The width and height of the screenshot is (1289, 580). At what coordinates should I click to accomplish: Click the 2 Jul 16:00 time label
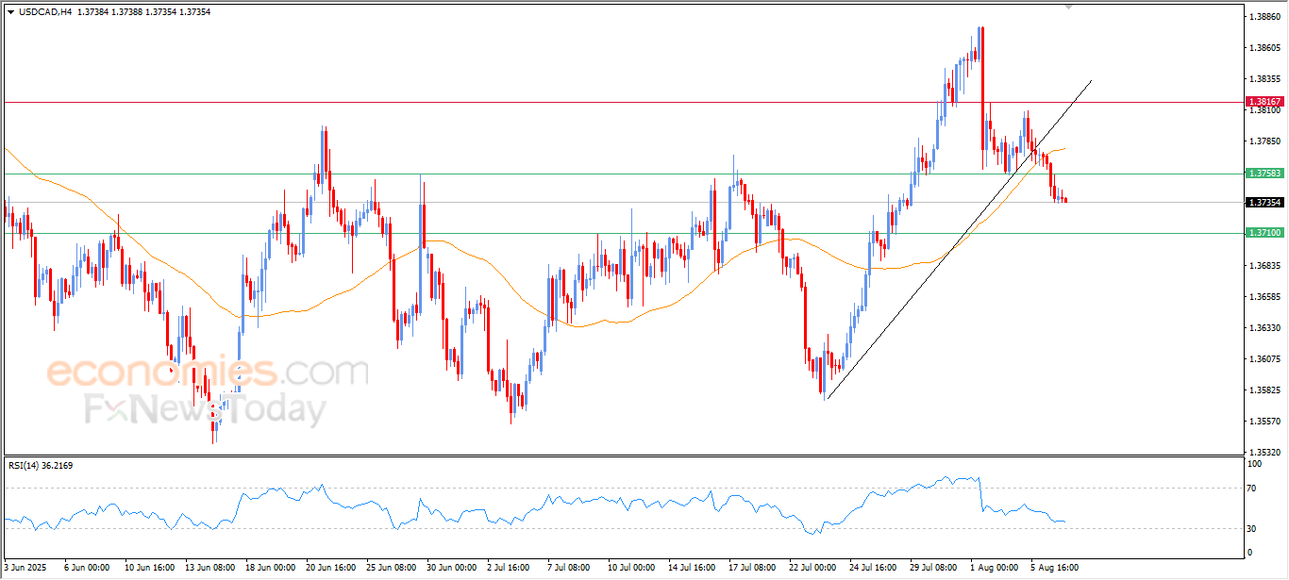(511, 568)
